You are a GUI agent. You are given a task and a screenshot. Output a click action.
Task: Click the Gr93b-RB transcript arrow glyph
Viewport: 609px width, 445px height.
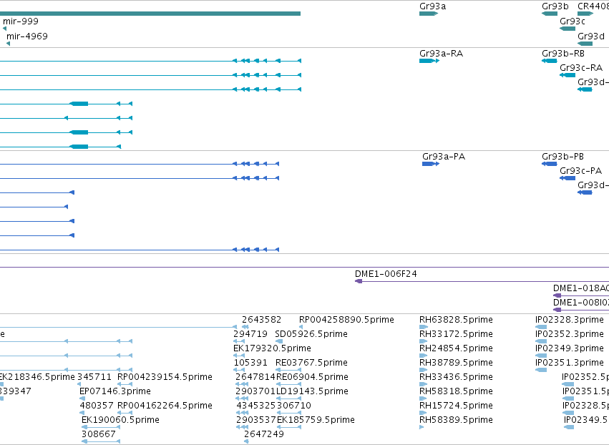point(550,61)
